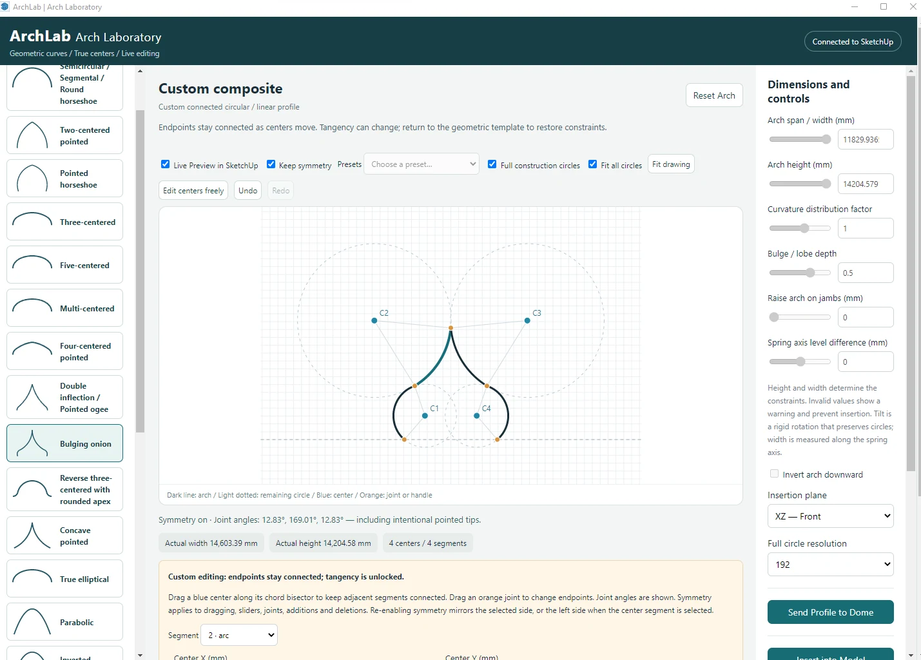Open the Insertion plane dropdown
The image size is (921, 660).
pyautogui.click(x=830, y=516)
